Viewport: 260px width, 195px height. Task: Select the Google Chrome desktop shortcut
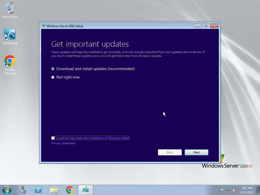tap(10, 65)
